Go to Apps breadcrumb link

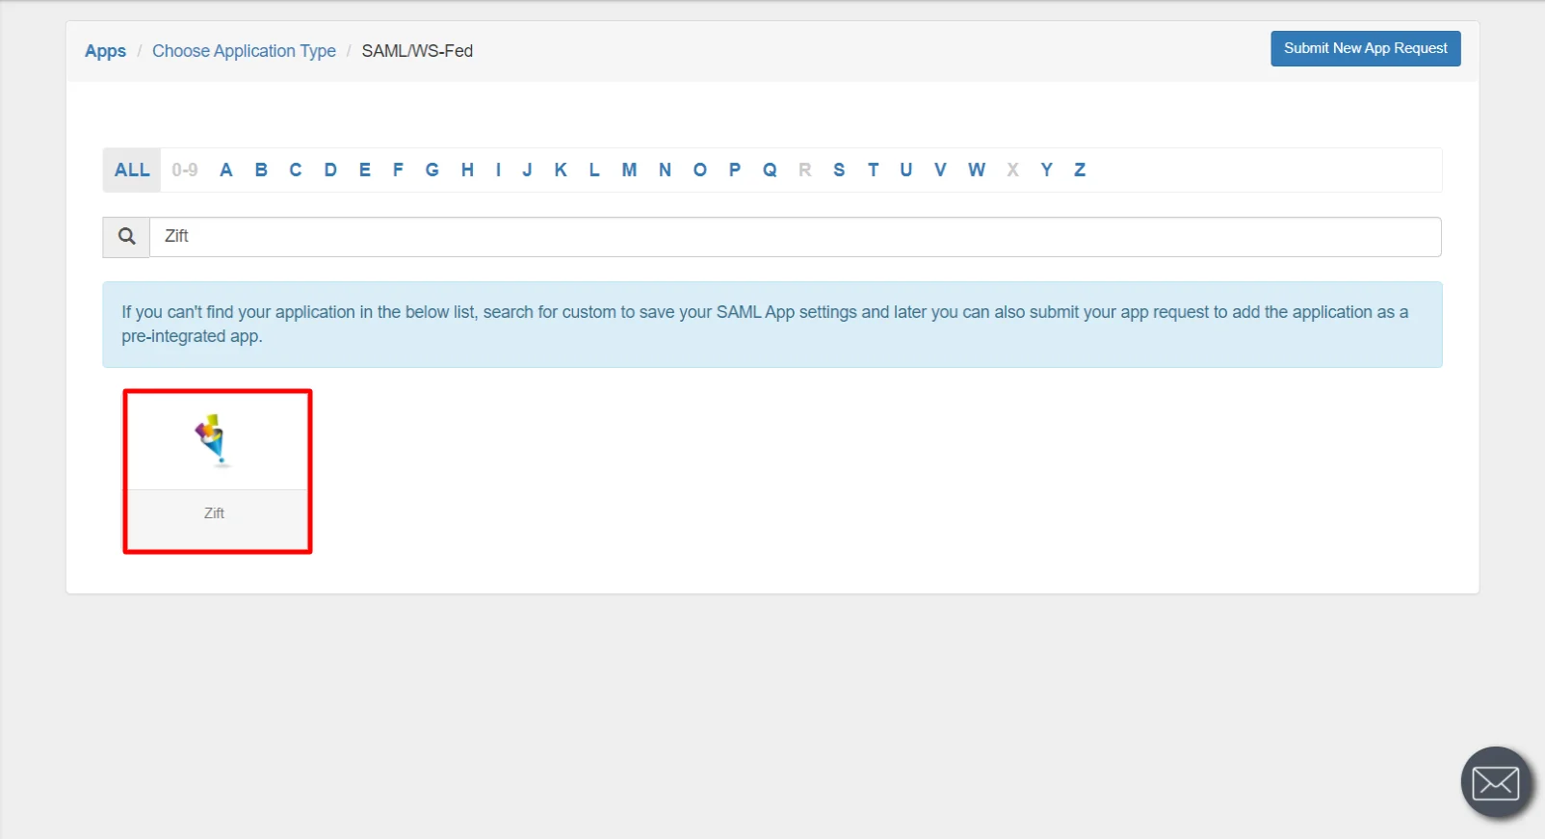pos(105,51)
